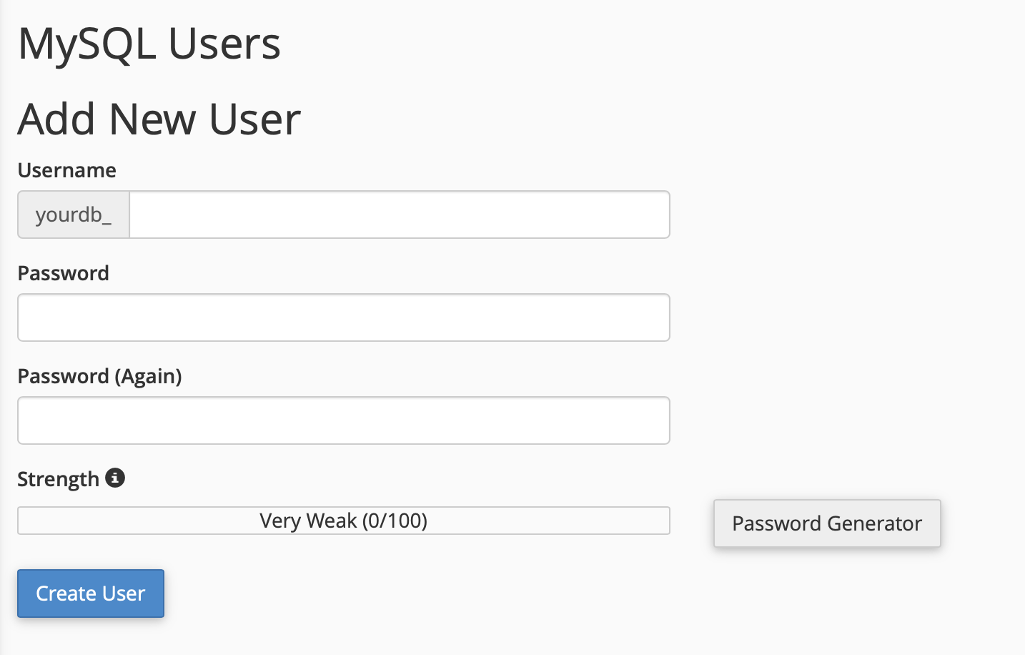Submit the form with Create User
This screenshot has height=655, width=1025.
91,594
